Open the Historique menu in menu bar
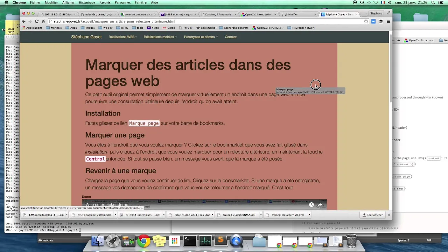448x252 pixels. (x=87, y=2)
